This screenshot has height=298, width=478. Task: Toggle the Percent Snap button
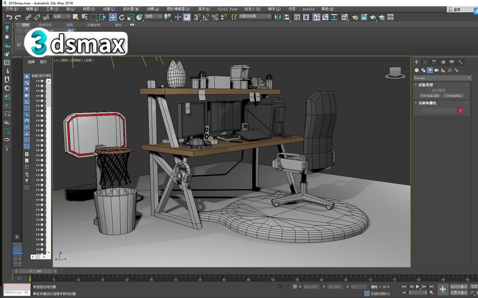[215, 17]
